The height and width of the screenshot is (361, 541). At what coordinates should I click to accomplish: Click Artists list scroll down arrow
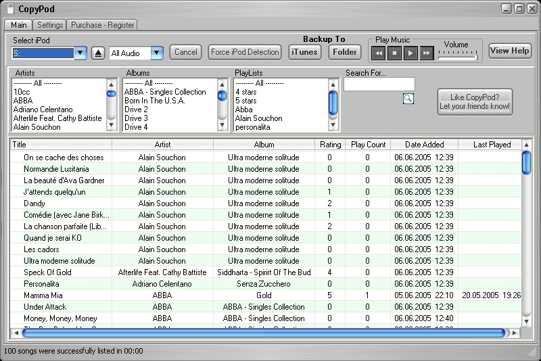coord(111,125)
